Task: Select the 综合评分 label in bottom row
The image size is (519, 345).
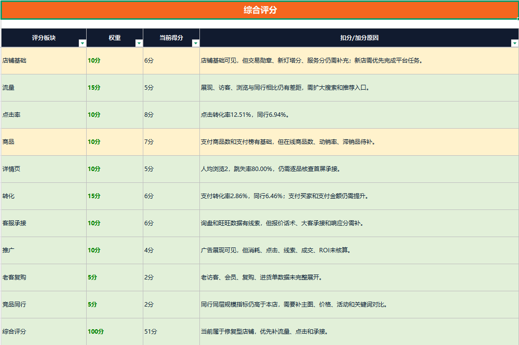Action: [x=44, y=332]
